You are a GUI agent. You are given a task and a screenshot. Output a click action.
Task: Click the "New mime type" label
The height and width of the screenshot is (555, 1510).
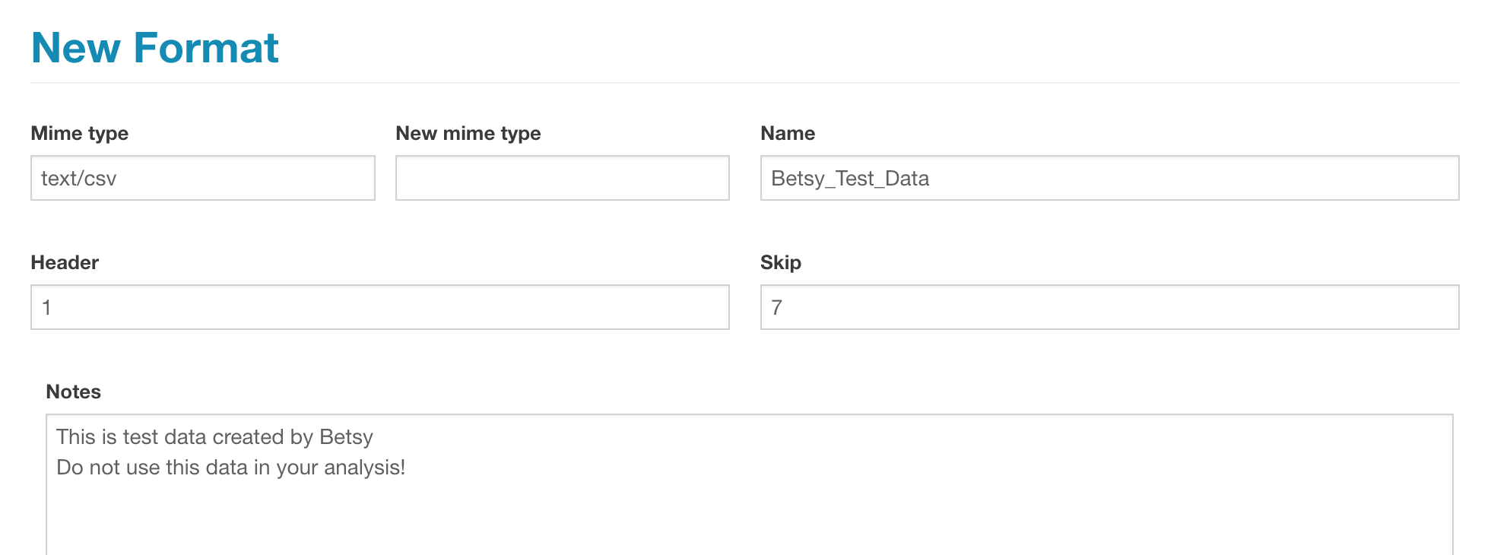pos(468,133)
